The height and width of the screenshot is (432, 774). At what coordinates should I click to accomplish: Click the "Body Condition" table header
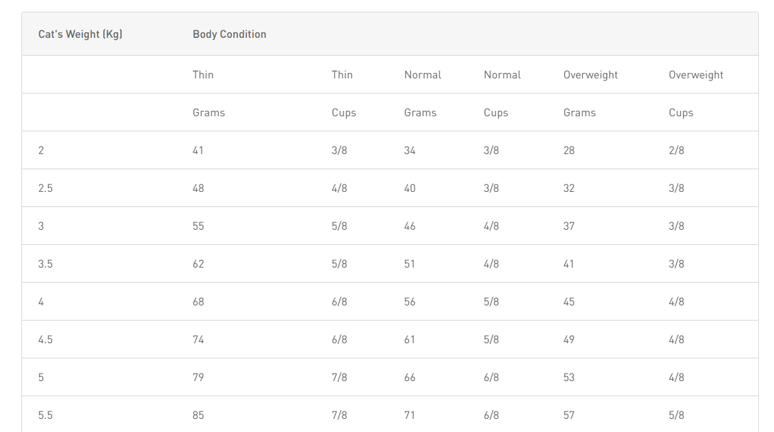[229, 34]
